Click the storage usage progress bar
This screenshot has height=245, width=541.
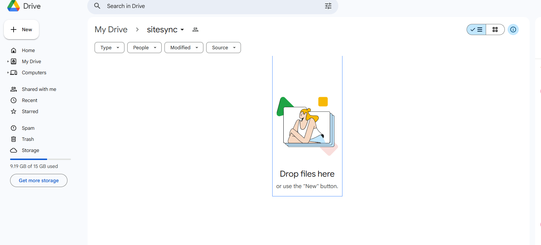click(40, 159)
